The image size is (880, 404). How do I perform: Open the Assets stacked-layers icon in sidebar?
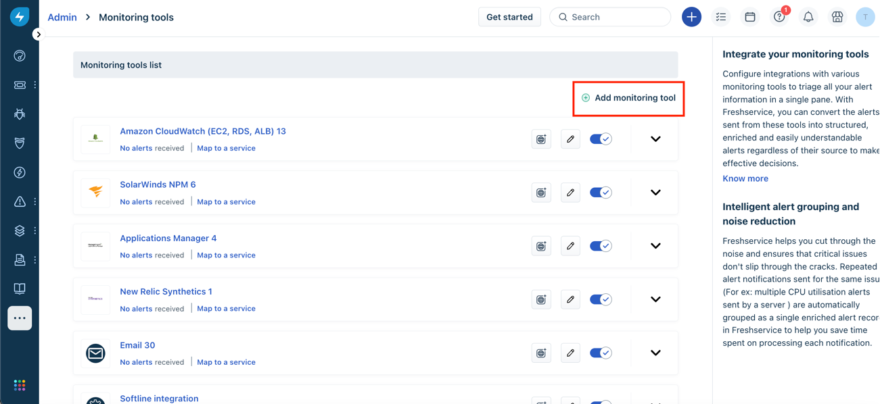point(20,230)
